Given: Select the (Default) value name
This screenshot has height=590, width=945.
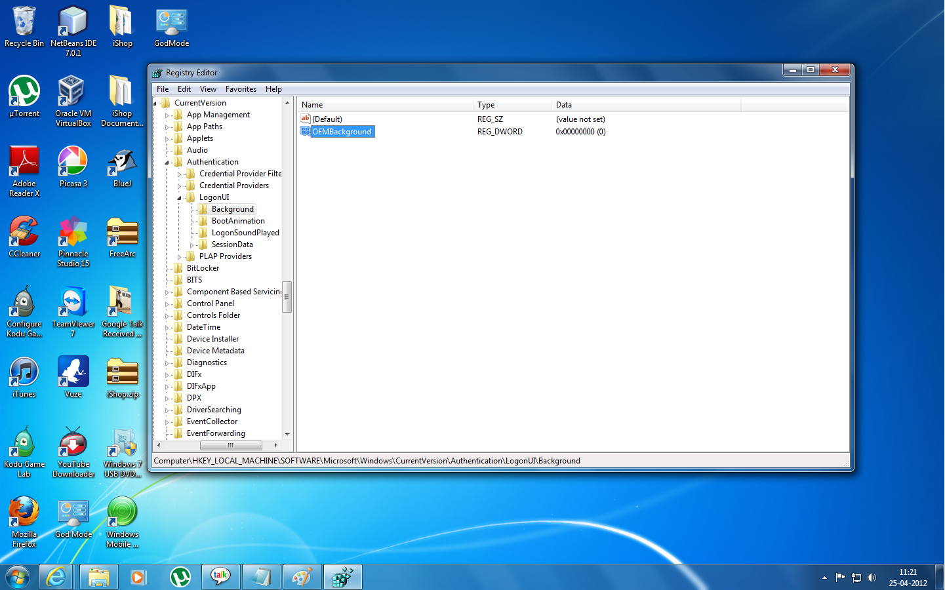Looking at the screenshot, I should coord(327,119).
